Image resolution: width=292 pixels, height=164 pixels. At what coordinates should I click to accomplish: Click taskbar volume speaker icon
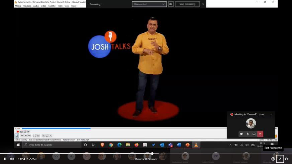tap(247, 145)
